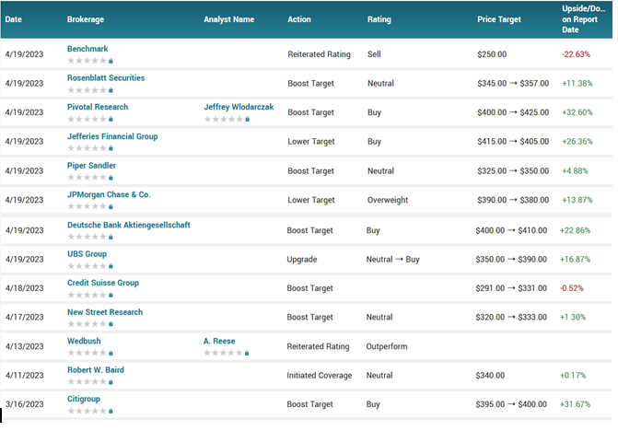Click the star rating under A. Reese
Screen dimensions: 618x431
coord(223,353)
